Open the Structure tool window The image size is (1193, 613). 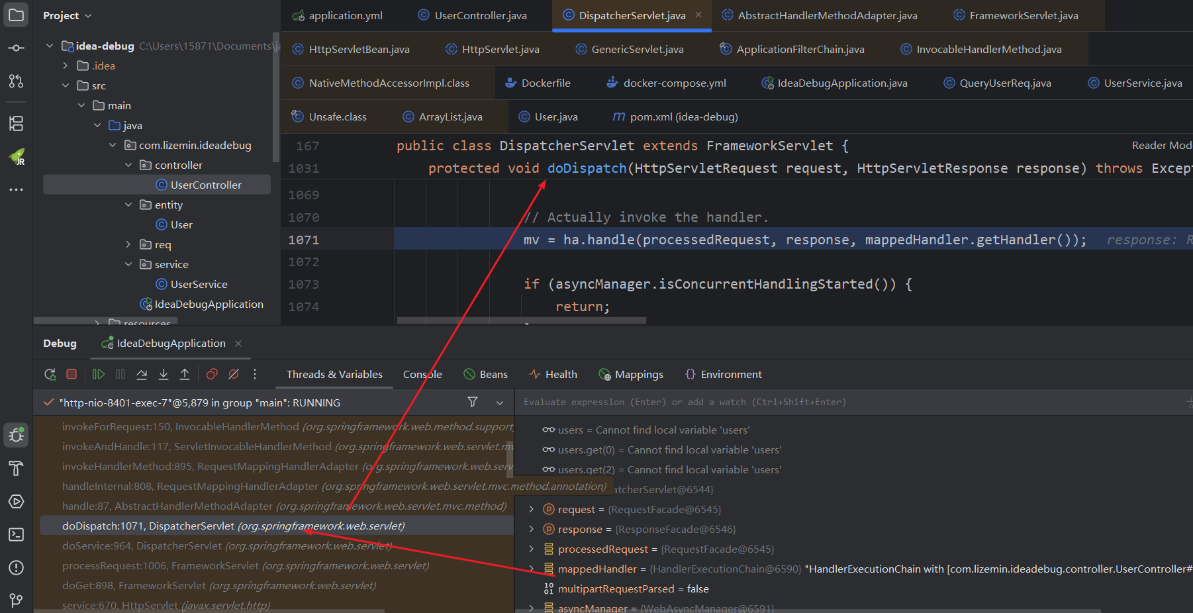pos(17,123)
